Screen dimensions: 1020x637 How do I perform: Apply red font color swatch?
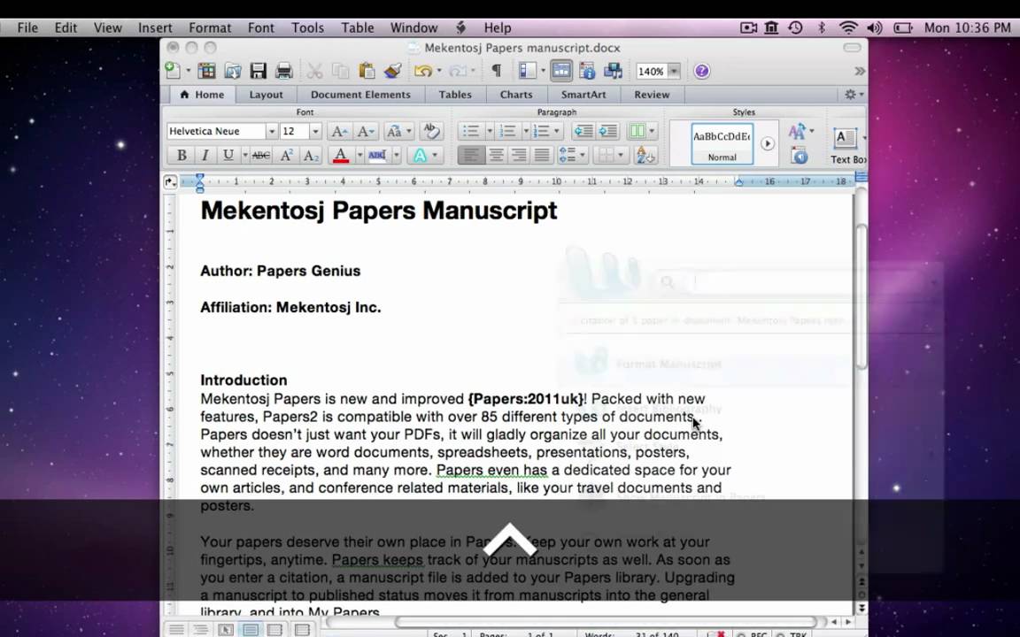pos(341,156)
